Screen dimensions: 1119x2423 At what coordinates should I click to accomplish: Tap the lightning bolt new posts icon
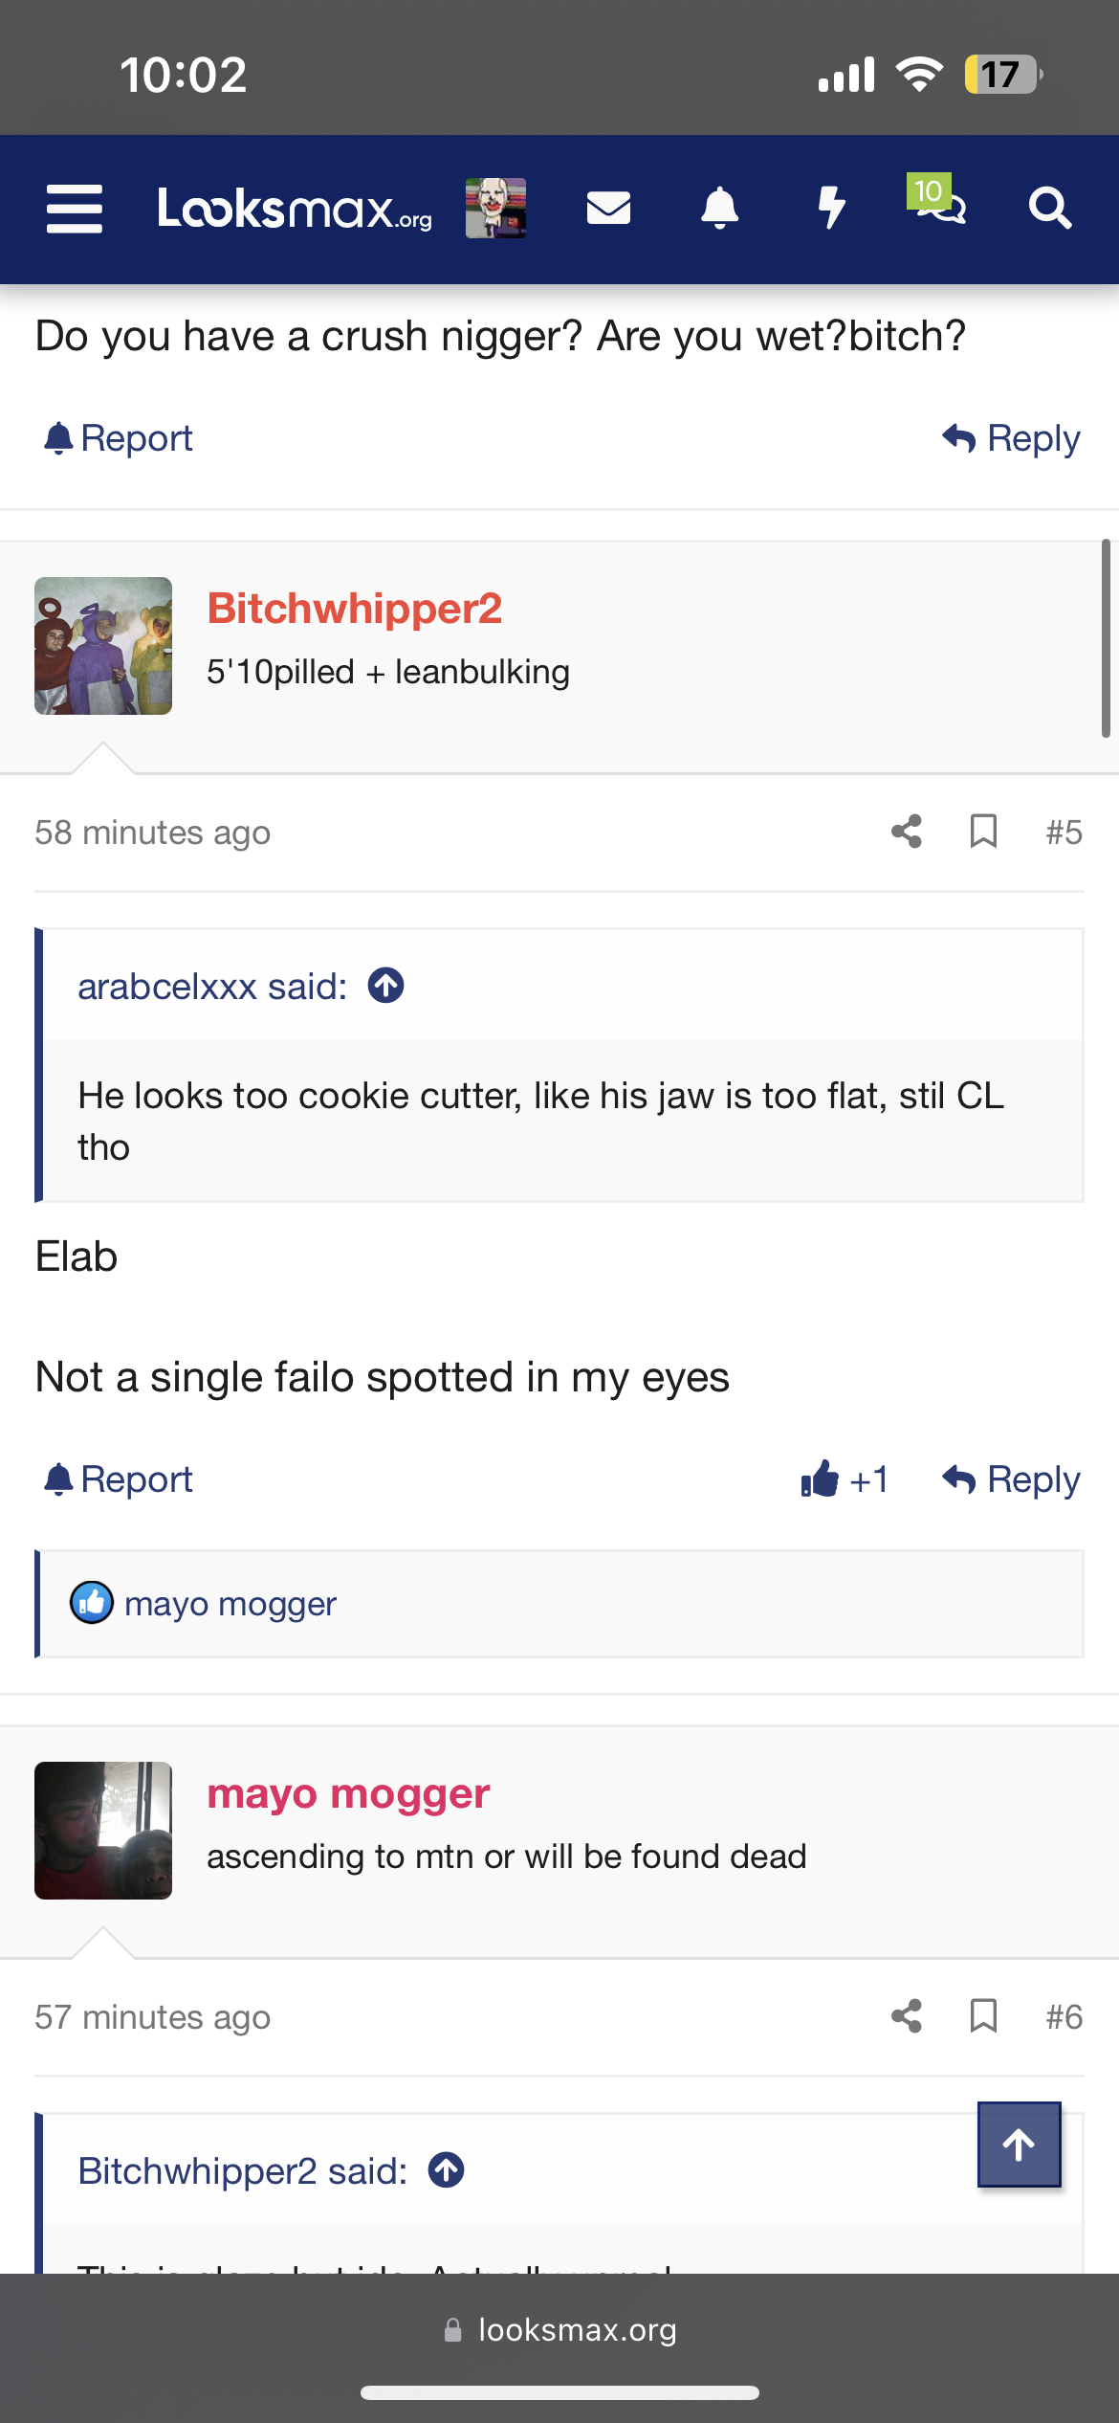(x=831, y=208)
